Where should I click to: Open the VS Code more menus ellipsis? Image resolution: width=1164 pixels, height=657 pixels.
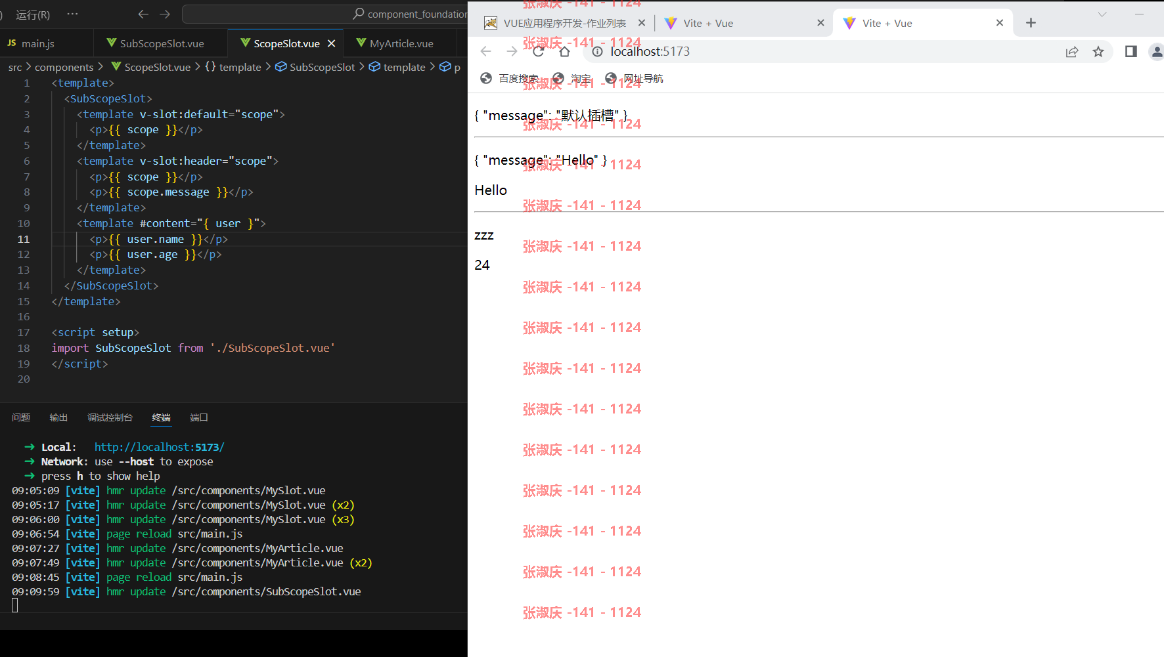tap(72, 14)
